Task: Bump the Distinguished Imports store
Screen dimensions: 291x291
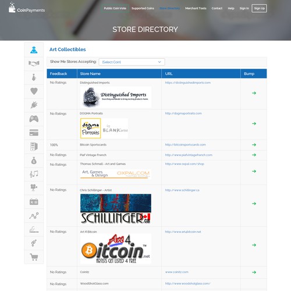Action: tap(254, 93)
